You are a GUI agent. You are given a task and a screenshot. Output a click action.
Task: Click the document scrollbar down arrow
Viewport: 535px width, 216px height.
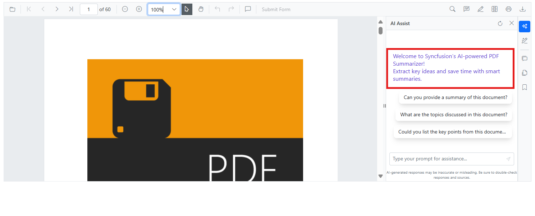click(x=380, y=176)
